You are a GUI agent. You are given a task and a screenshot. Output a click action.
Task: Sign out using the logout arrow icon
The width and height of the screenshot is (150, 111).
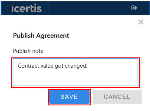click(134, 8)
